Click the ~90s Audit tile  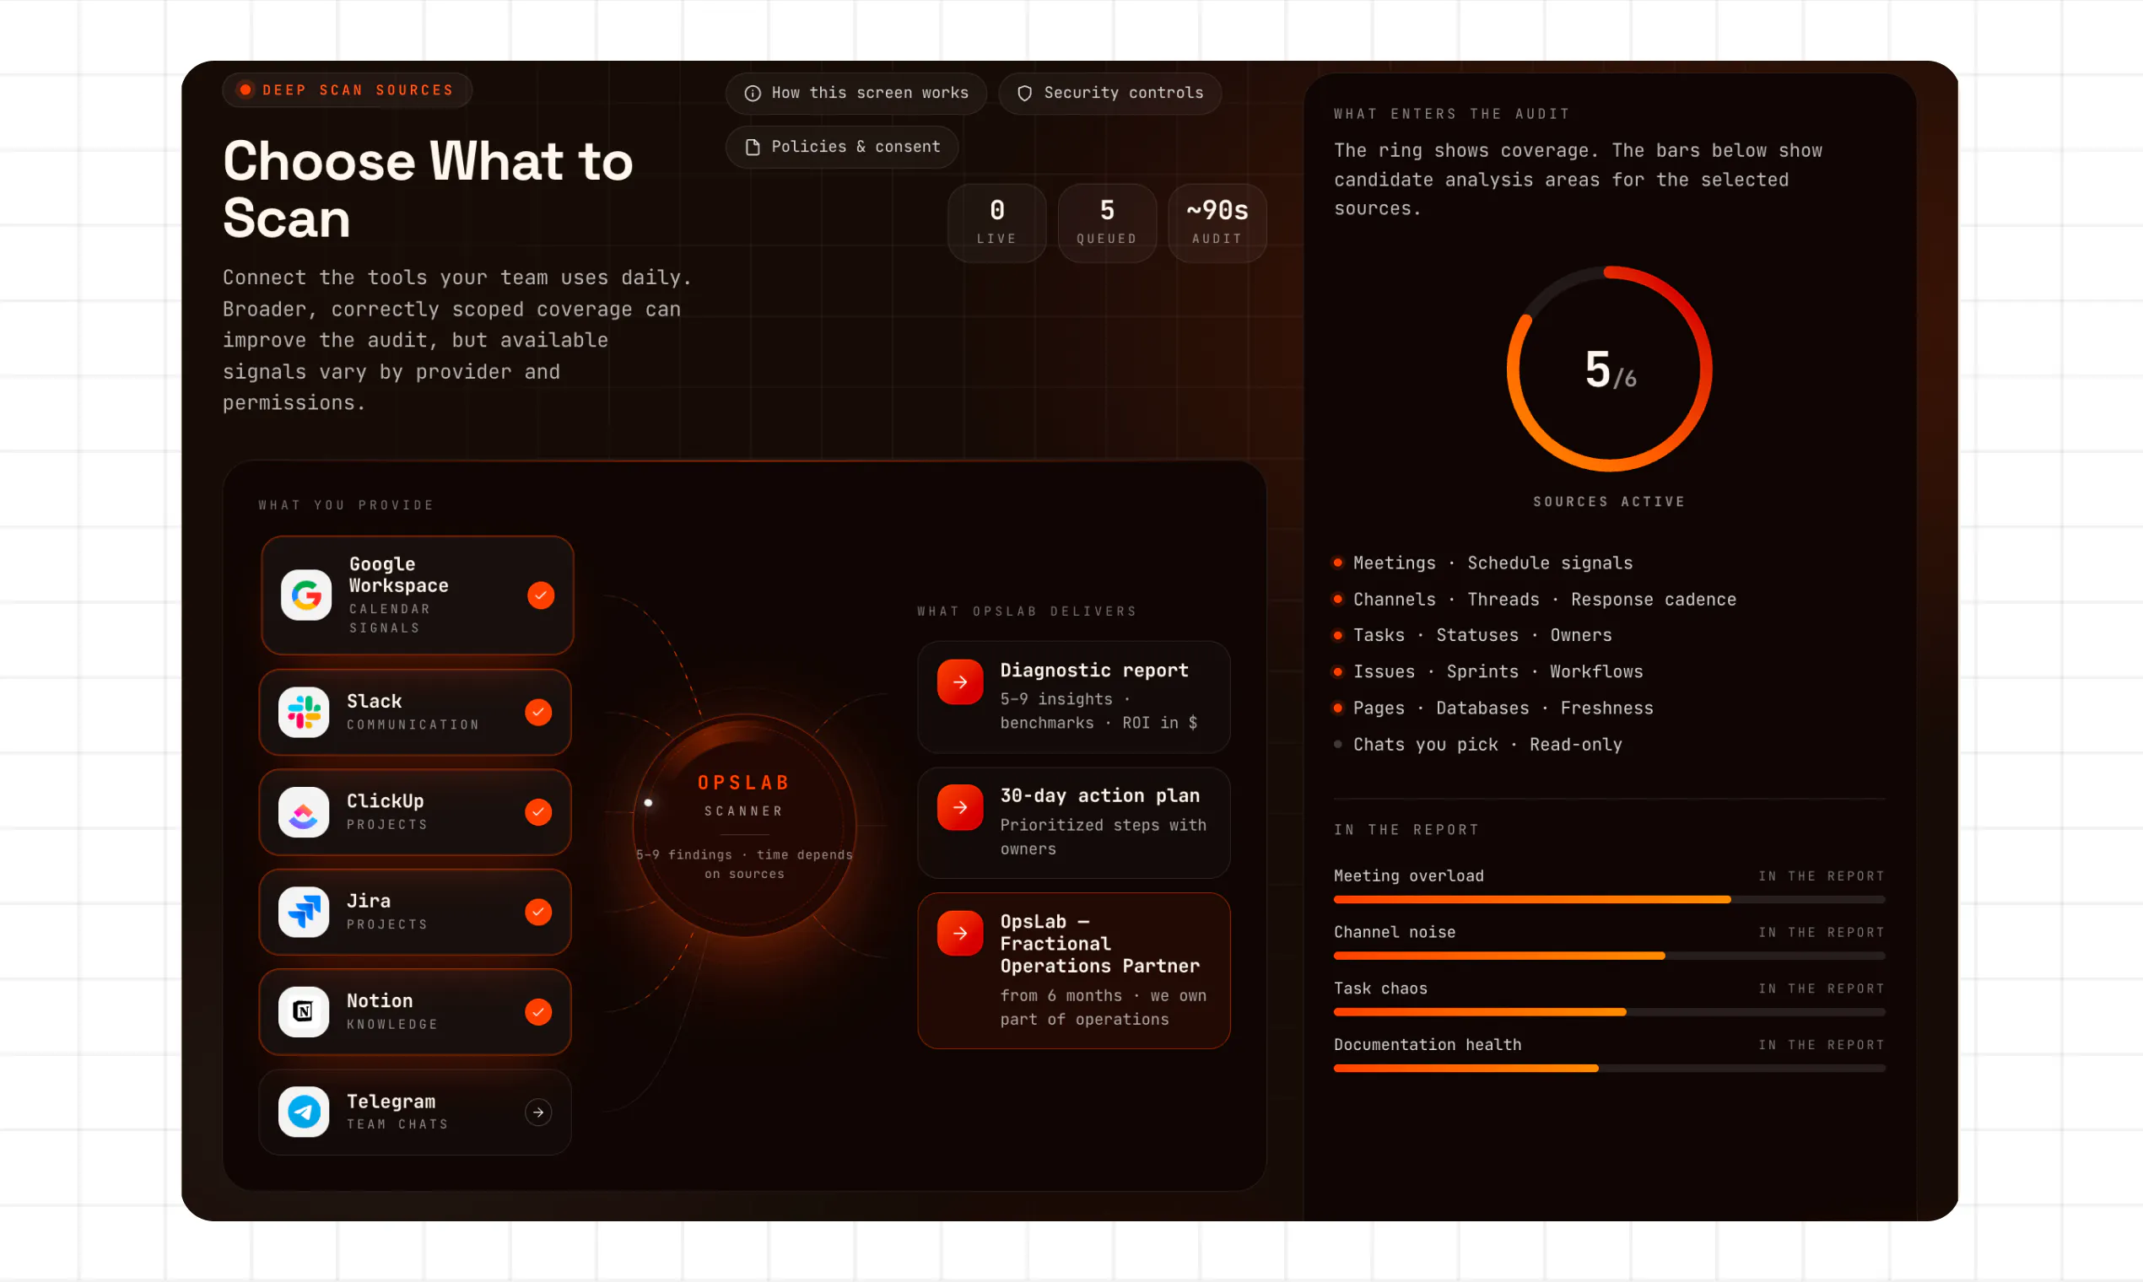pos(1217,223)
